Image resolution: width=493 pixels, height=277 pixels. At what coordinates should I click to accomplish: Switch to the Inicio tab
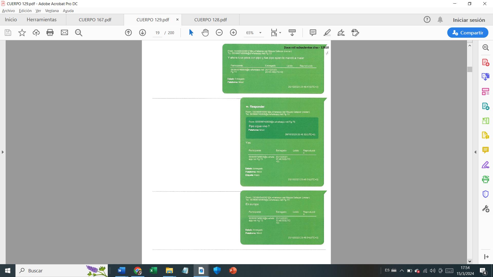11,20
